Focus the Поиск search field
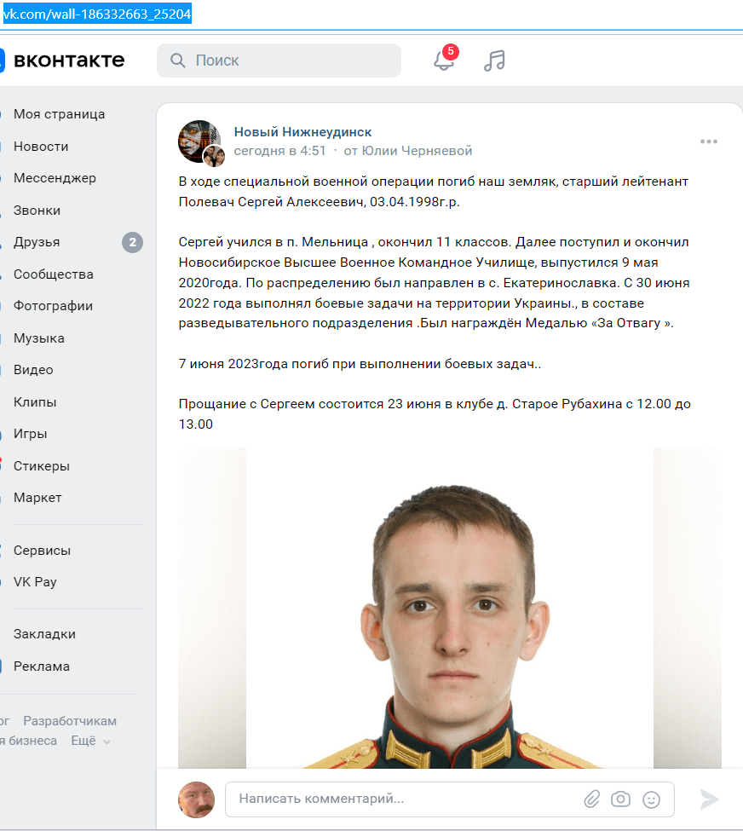 [x=279, y=61]
